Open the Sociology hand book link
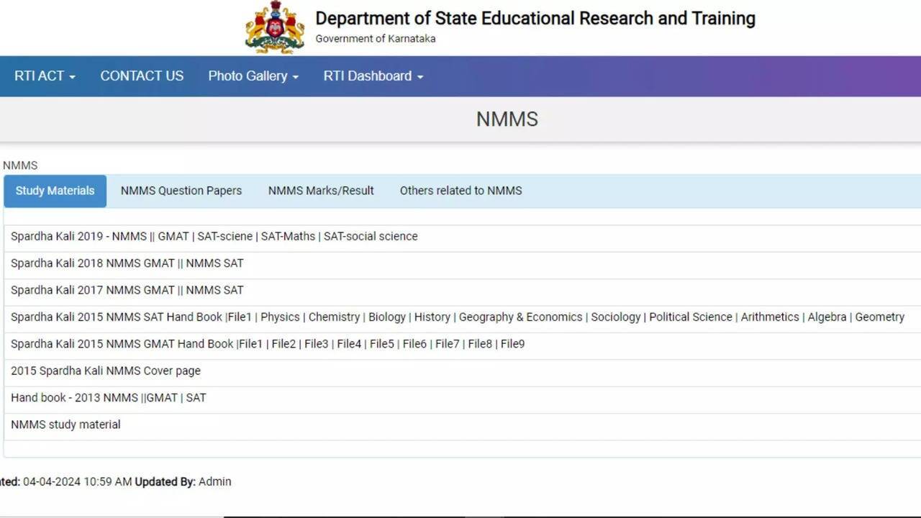 point(616,317)
